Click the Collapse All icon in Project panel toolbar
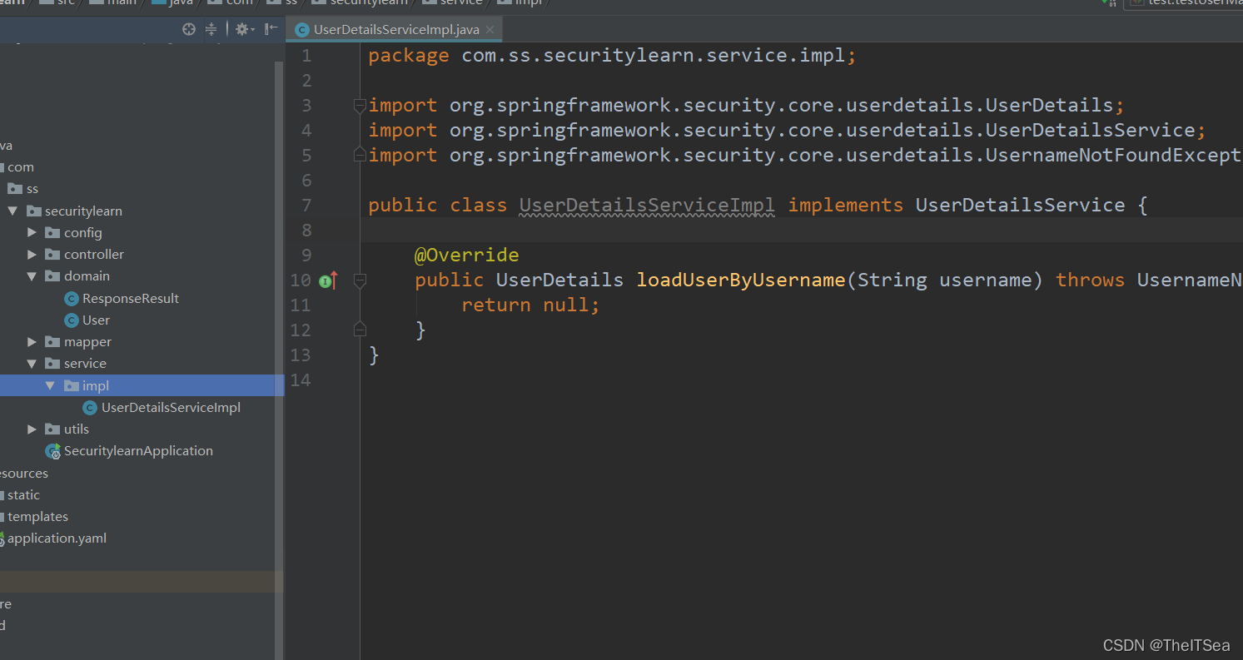 click(x=211, y=29)
